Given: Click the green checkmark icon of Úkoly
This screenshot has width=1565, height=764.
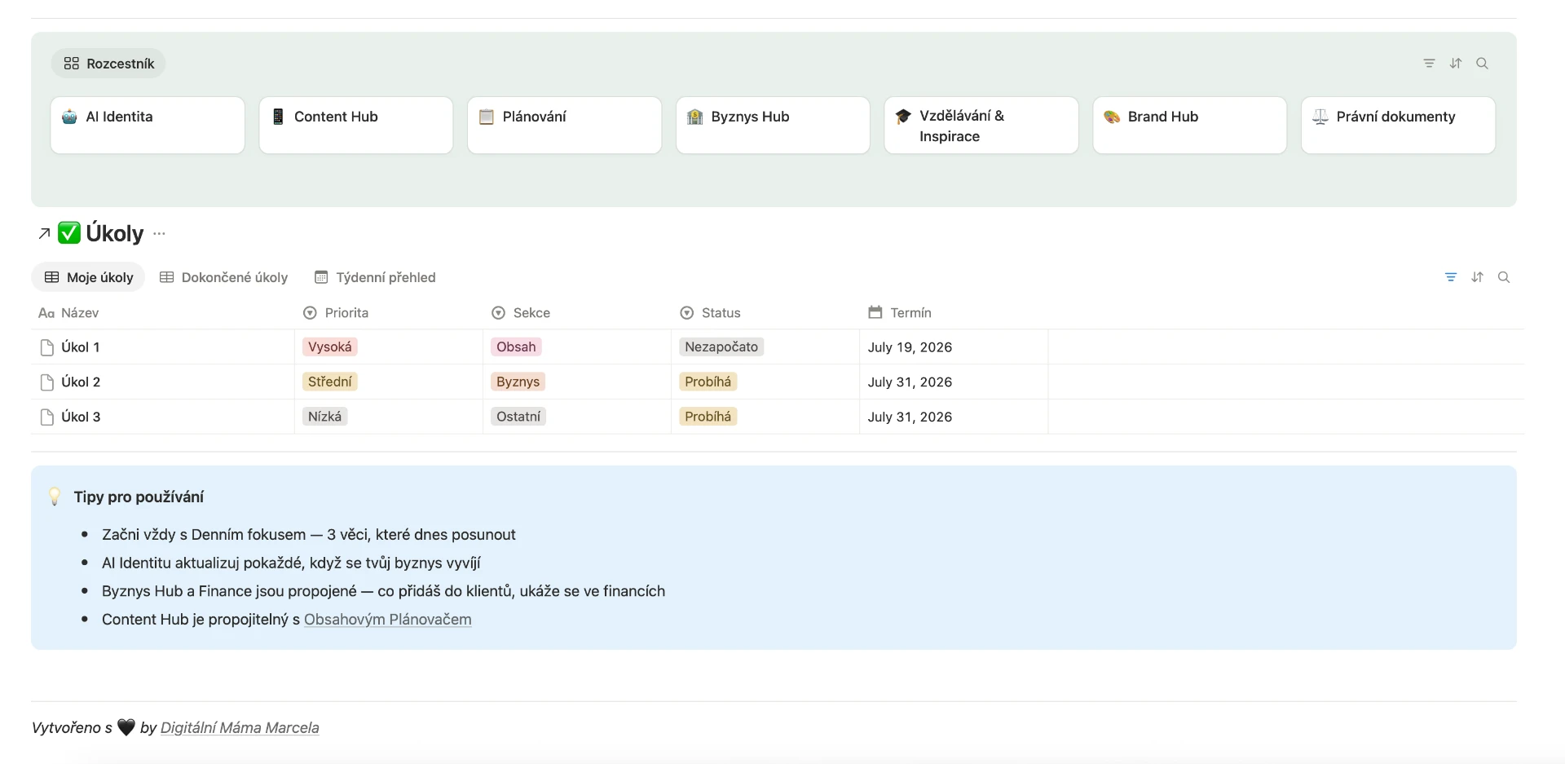Looking at the screenshot, I should 69,233.
